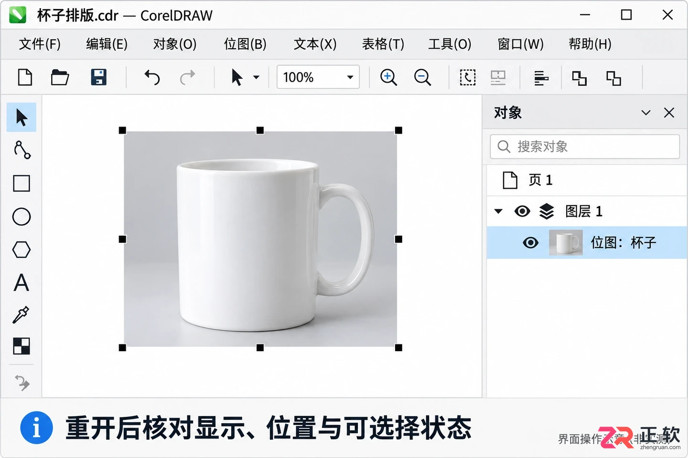Select the Pick tool in the toolbox
Screen dimensions: 688x458
pyautogui.click(x=21, y=117)
